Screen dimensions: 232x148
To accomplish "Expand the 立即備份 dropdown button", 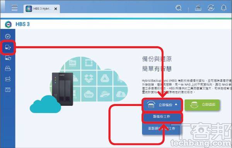I will pos(162,105).
